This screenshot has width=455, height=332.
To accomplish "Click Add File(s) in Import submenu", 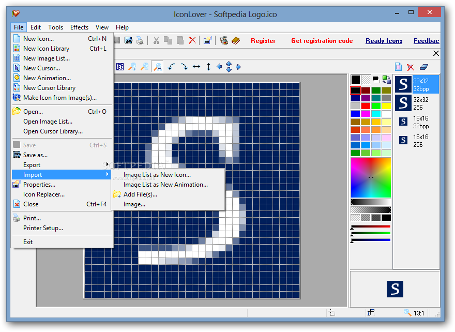I will [140, 194].
